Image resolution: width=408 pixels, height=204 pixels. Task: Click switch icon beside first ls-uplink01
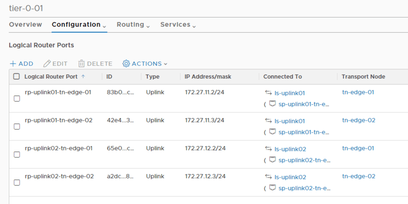268,93
